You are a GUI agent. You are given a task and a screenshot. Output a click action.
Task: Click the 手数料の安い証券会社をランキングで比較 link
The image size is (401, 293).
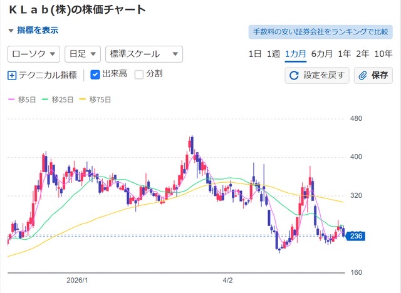click(x=320, y=32)
